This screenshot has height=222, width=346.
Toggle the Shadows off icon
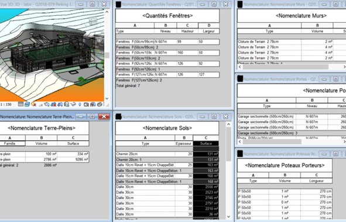coord(41,105)
